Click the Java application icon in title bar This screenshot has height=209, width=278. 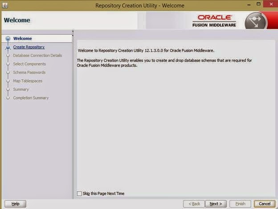click(x=5, y=5)
